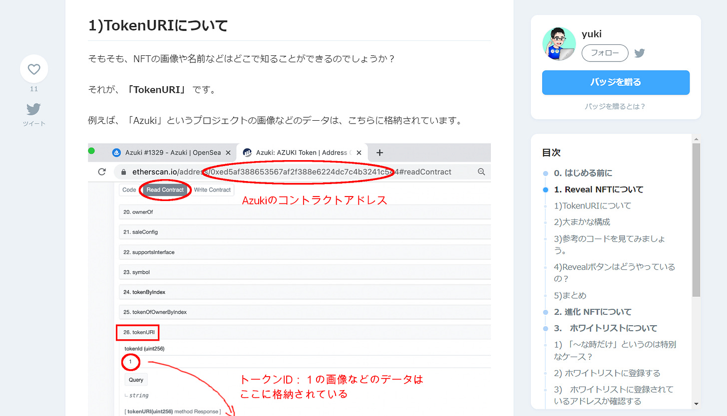Viewport: 727px width, 416px height.
Task: Click the 目次 heading
Action: pos(551,153)
